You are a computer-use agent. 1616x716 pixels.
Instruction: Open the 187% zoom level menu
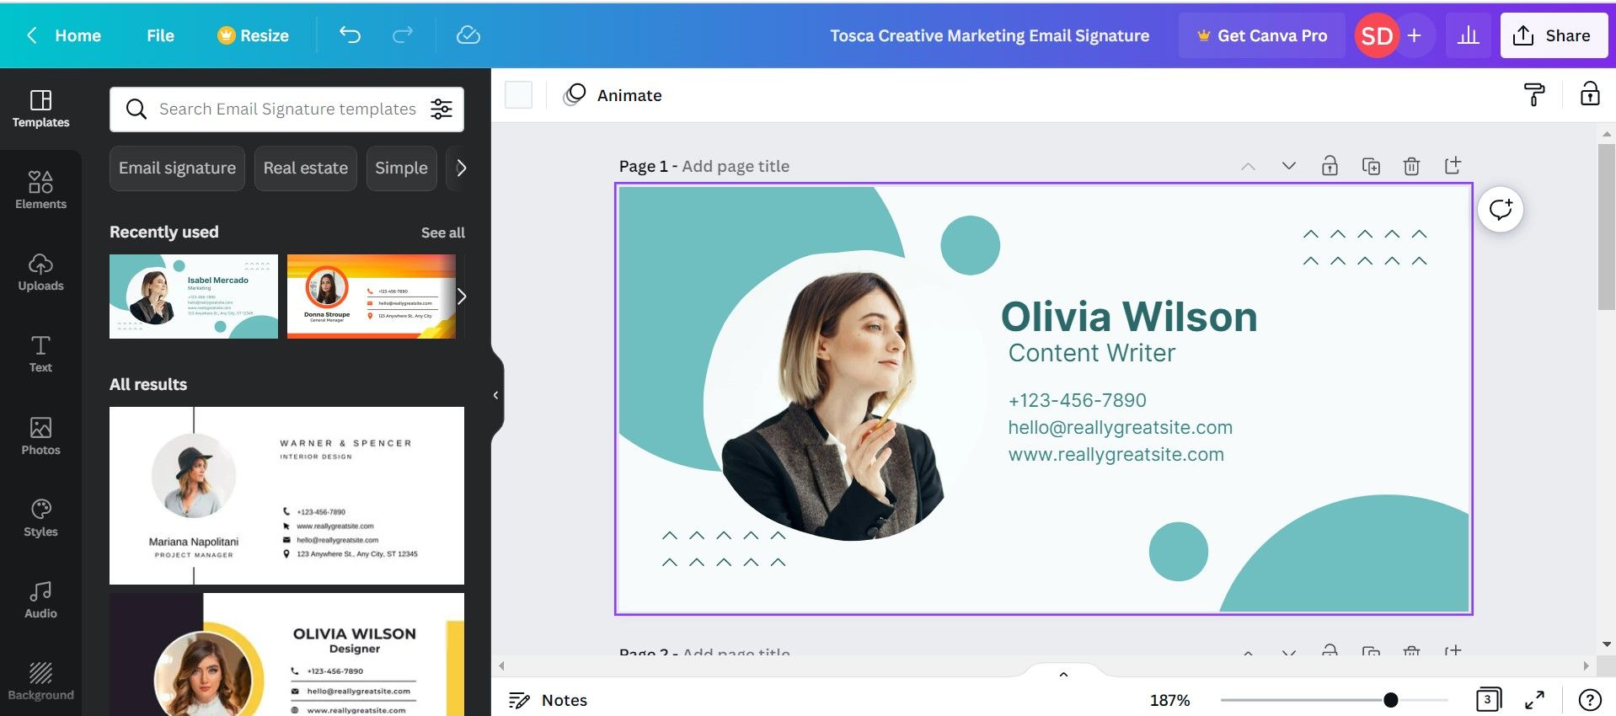tap(1169, 700)
